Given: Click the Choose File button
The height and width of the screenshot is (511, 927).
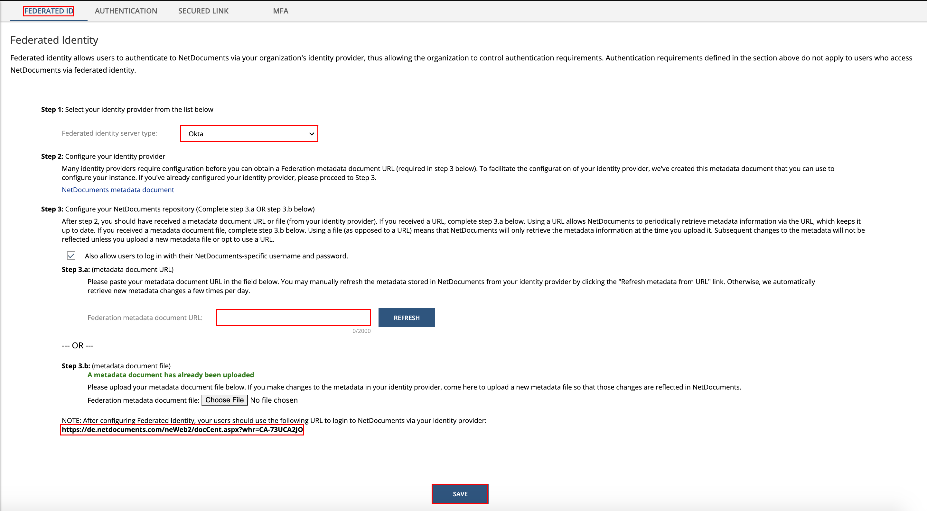Looking at the screenshot, I should pyautogui.click(x=224, y=400).
